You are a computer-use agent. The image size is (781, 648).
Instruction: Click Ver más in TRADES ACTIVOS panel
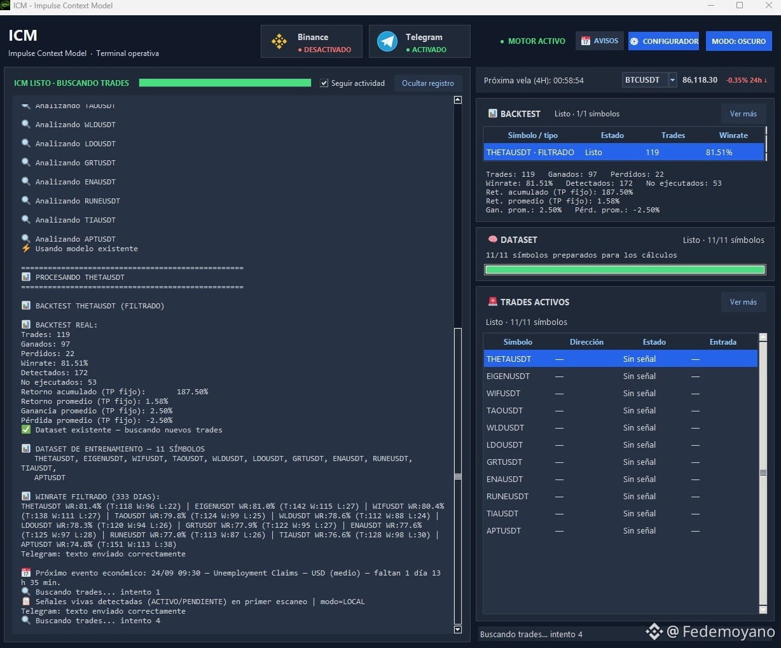point(743,302)
